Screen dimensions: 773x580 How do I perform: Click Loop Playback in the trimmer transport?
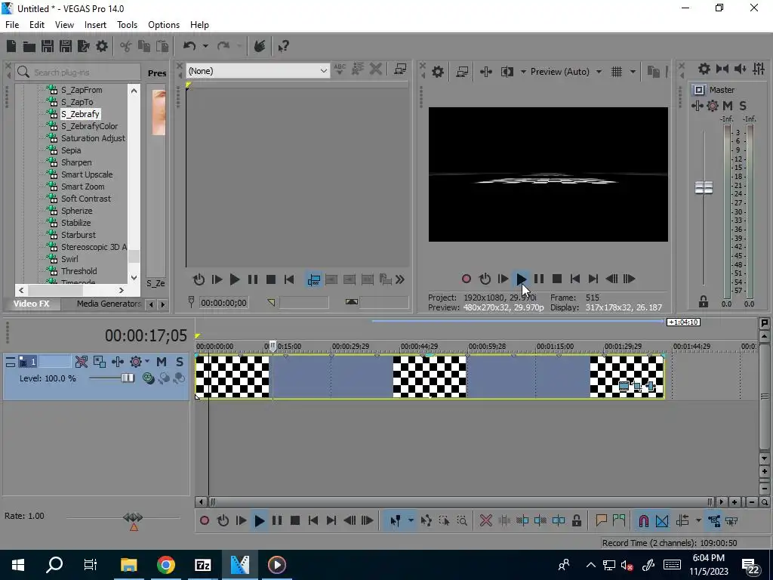[x=199, y=280]
